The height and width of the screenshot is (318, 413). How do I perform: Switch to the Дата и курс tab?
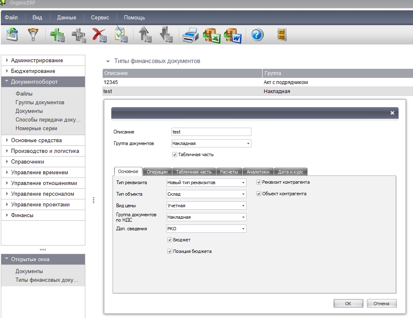click(291, 172)
